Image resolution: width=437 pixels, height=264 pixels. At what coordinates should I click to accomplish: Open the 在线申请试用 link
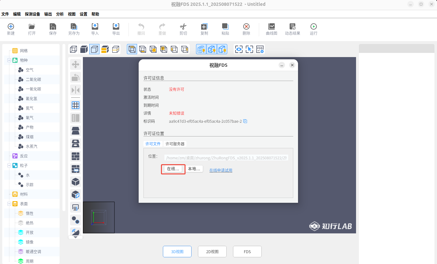pos(221,170)
